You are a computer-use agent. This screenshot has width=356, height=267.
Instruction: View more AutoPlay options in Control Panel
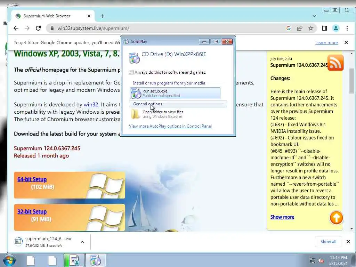coord(170,126)
